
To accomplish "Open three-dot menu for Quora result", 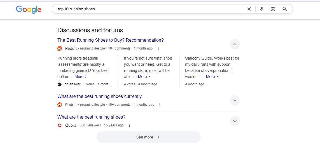I will pyautogui.click(x=129, y=125).
